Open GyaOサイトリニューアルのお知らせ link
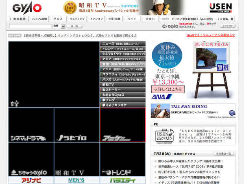The image size is (244, 184). [211, 35]
